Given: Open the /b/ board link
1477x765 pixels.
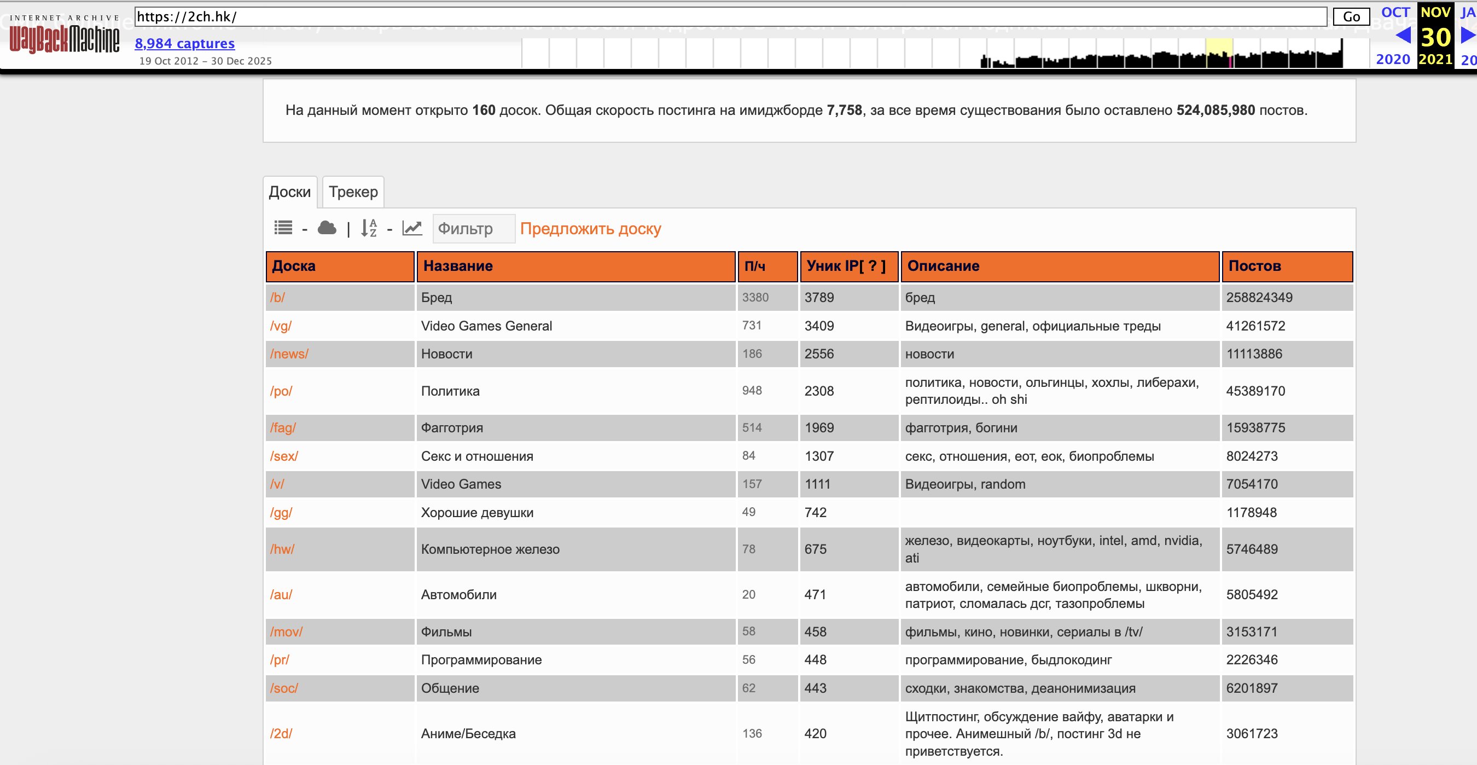Looking at the screenshot, I should (x=277, y=298).
